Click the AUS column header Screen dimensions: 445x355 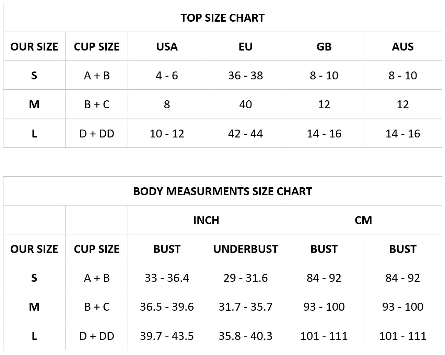[402, 47]
